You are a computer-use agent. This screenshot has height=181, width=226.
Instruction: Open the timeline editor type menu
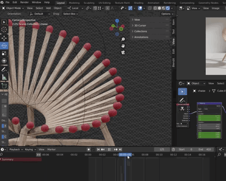pos(3,149)
